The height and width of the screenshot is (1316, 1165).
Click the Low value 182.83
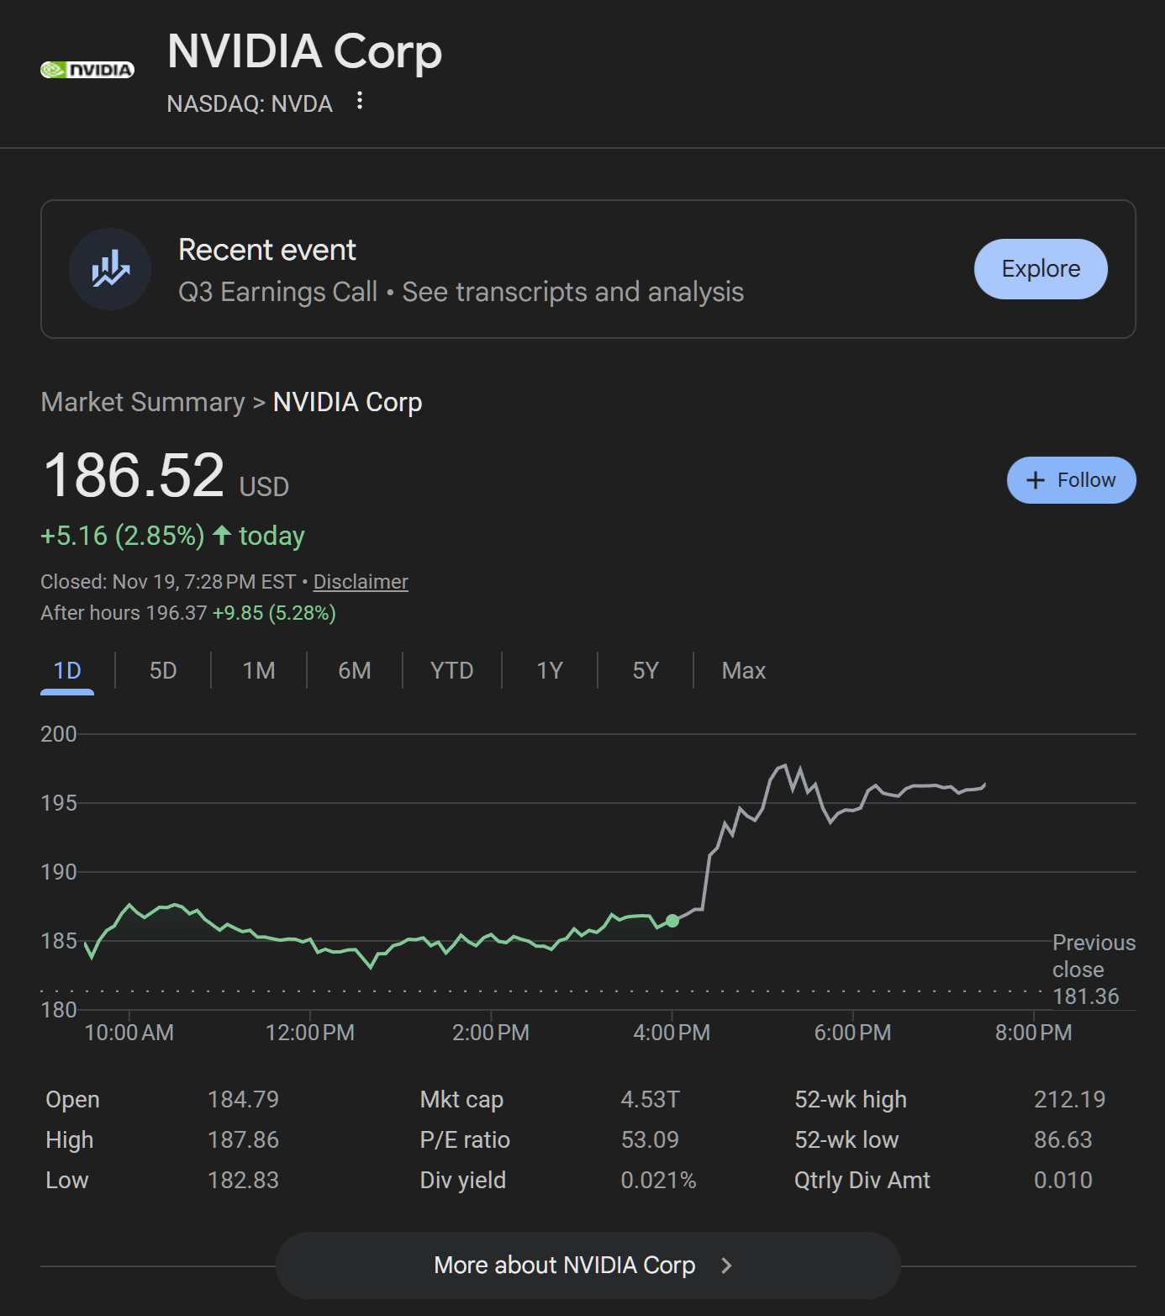(x=243, y=1181)
